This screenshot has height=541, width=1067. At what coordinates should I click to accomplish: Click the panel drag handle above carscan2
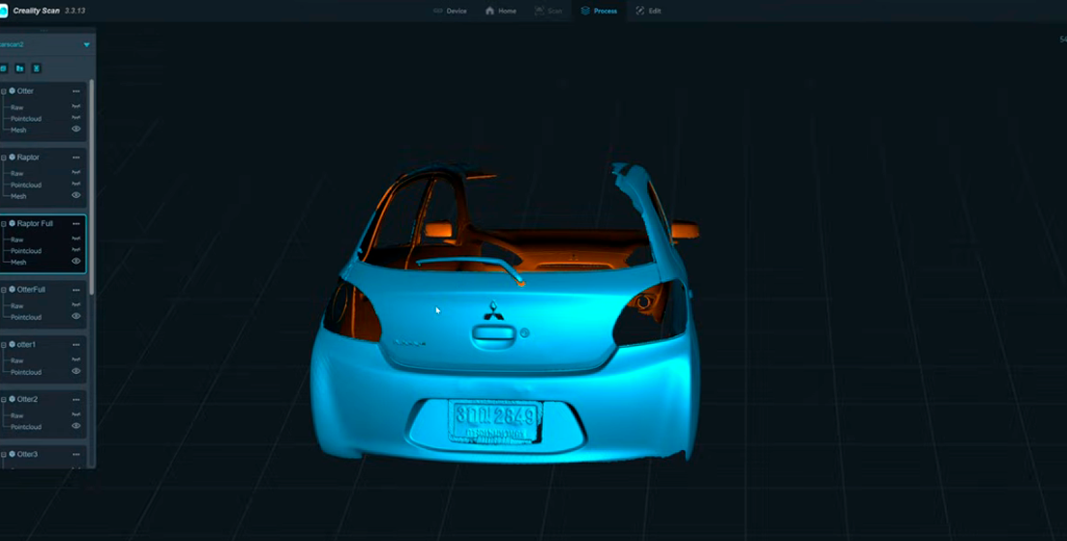pyautogui.click(x=44, y=31)
